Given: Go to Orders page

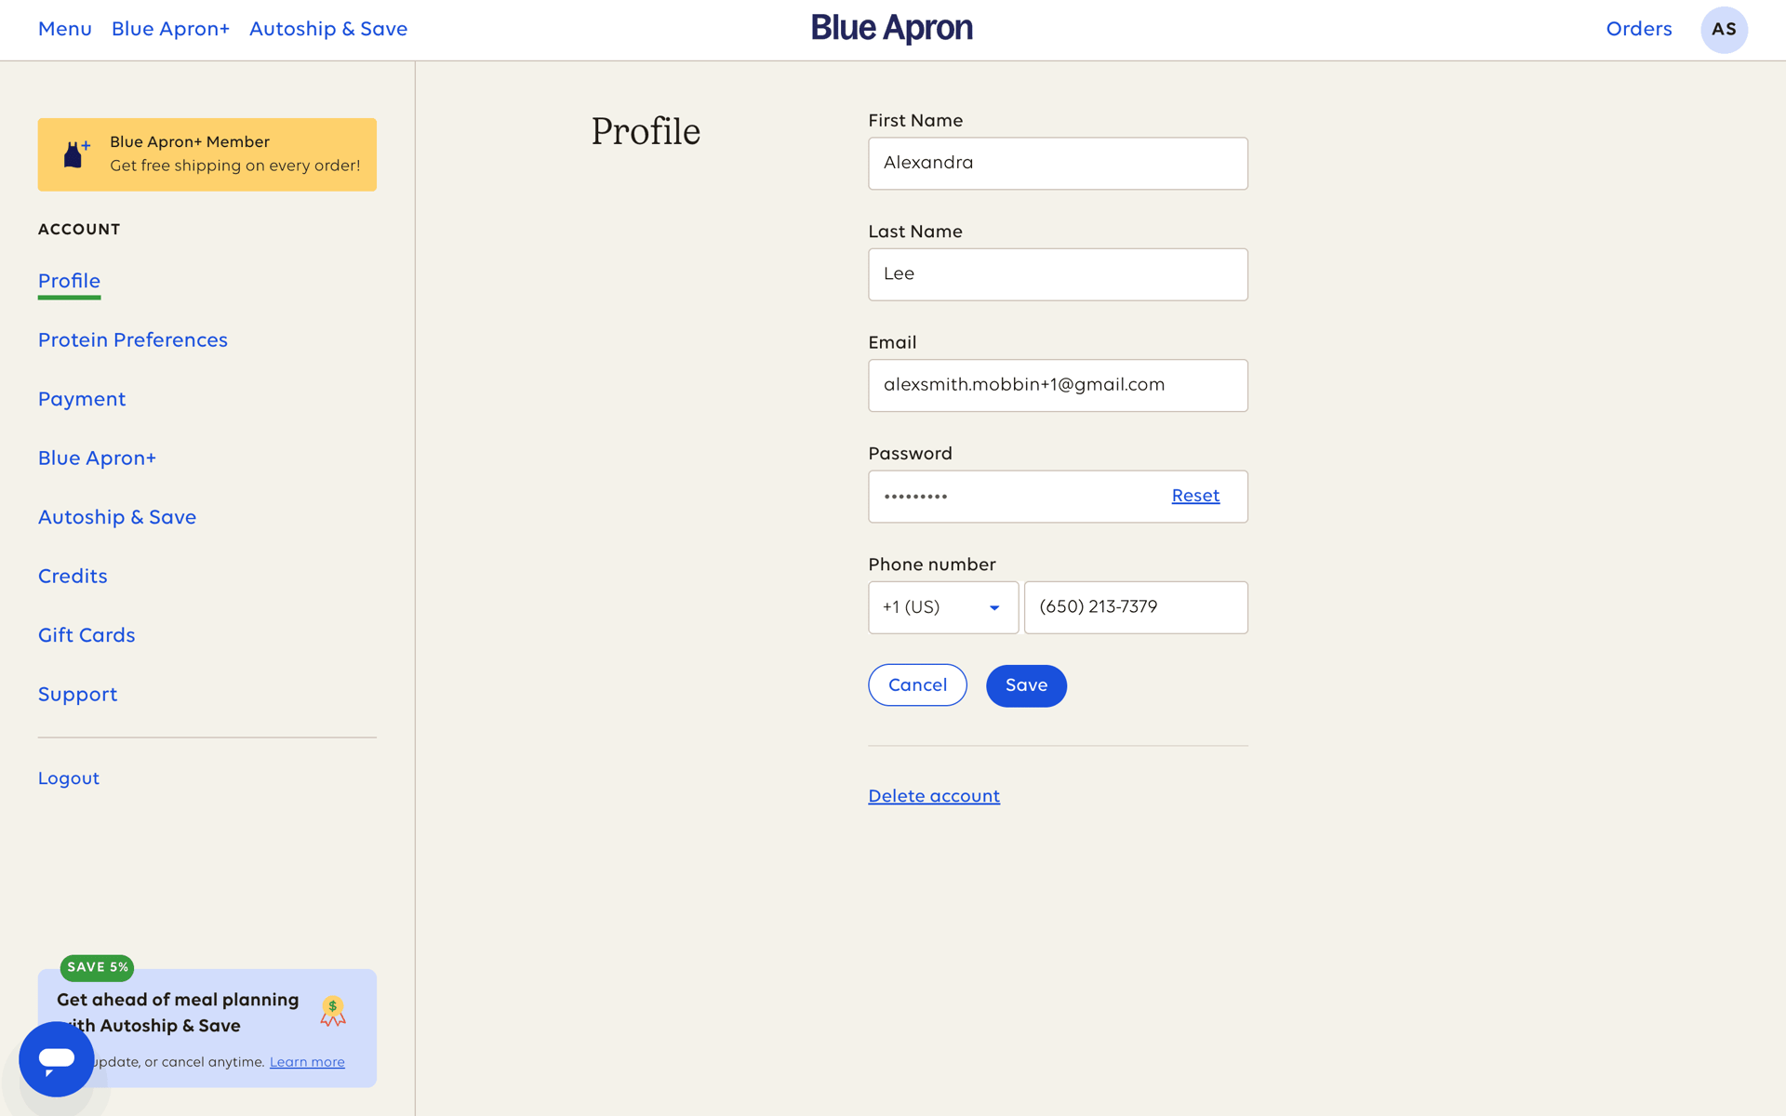Looking at the screenshot, I should click(x=1638, y=29).
